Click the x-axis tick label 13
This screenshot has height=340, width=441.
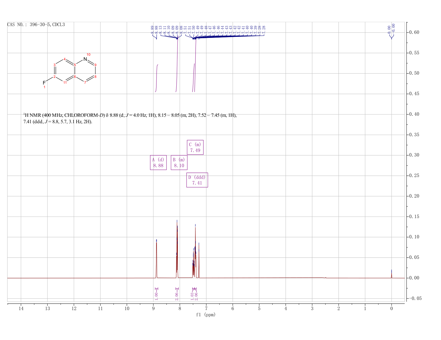tap(47, 309)
